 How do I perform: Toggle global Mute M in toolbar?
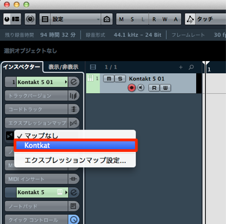click(x=121, y=19)
